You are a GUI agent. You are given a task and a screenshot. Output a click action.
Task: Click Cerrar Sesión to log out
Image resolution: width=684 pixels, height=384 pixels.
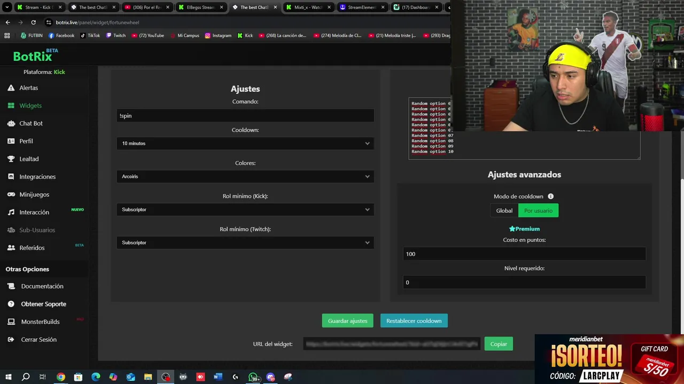coord(38,340)
